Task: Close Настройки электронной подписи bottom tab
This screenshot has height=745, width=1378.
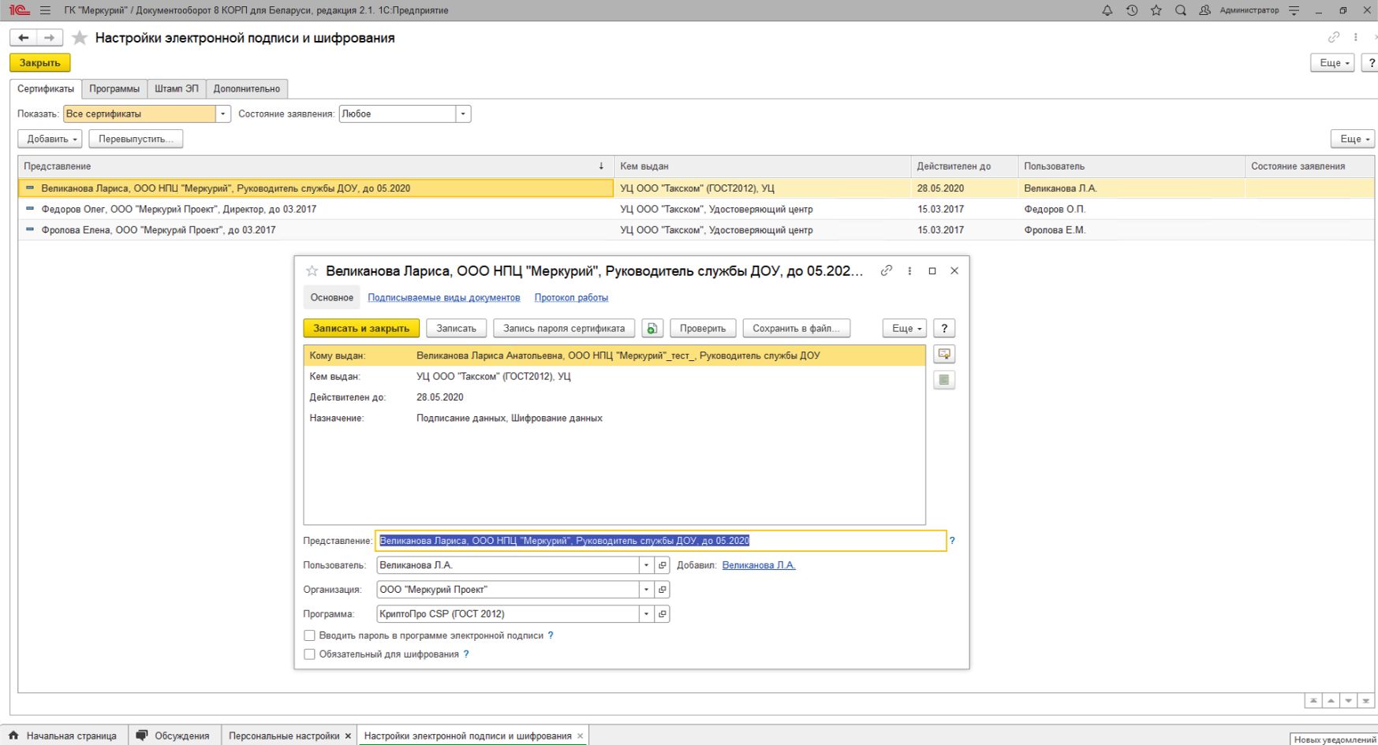Action: click(581, 736)
